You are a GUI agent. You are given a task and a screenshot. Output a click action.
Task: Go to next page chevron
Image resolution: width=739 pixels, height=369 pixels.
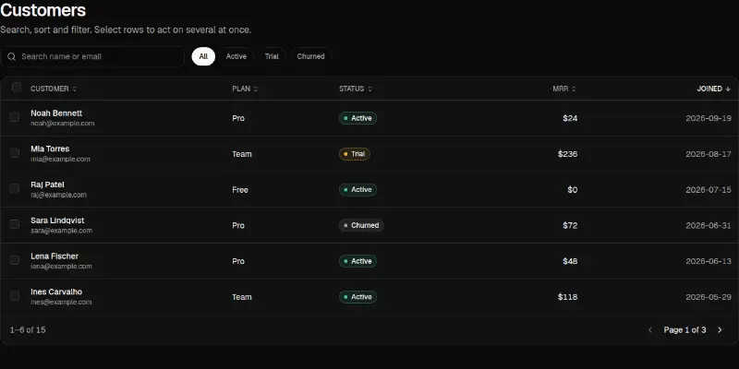coord(720,330)
